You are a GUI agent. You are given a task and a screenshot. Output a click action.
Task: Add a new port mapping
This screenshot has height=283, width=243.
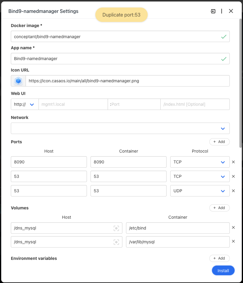(x=219, y=141)
